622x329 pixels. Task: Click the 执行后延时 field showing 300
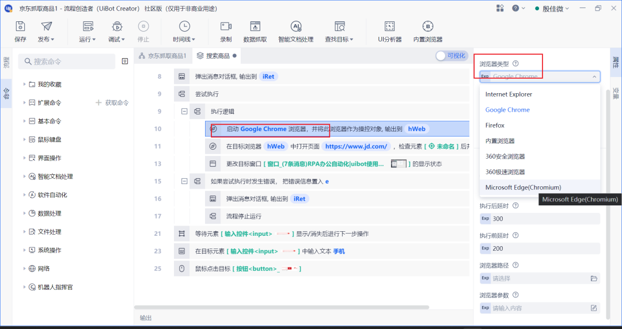[540, 219]
